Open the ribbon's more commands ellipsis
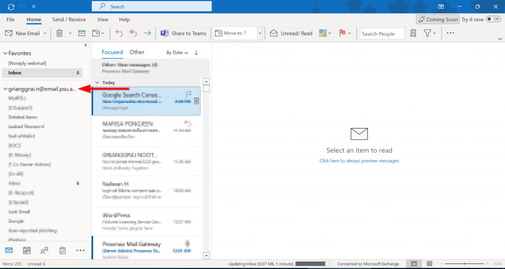505x269 pixels. (450, 33)
